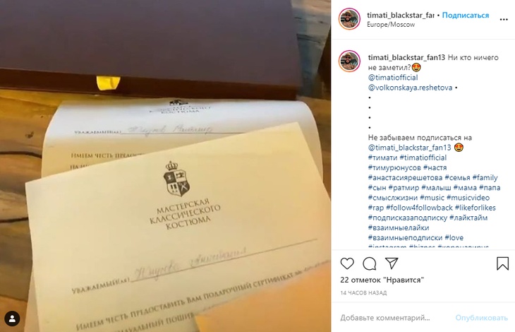Open caption author avatar
This screenshot has width=515, height=332.
coord(349,61)
